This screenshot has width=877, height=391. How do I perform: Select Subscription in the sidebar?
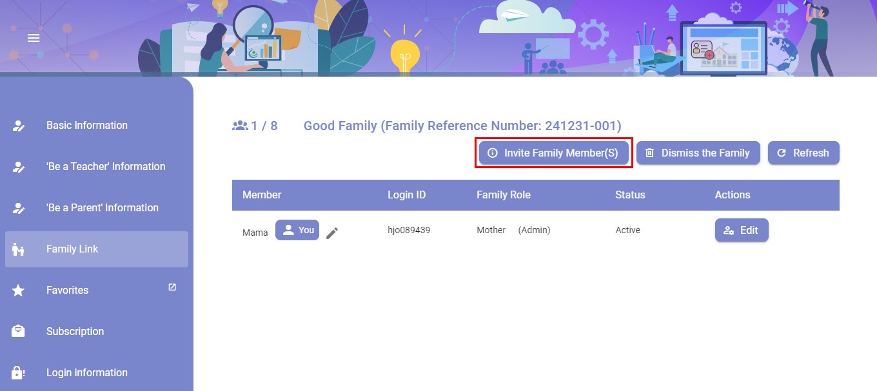[75, 332]
